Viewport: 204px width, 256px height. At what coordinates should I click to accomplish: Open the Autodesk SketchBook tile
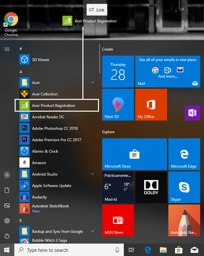pos(184,220)
